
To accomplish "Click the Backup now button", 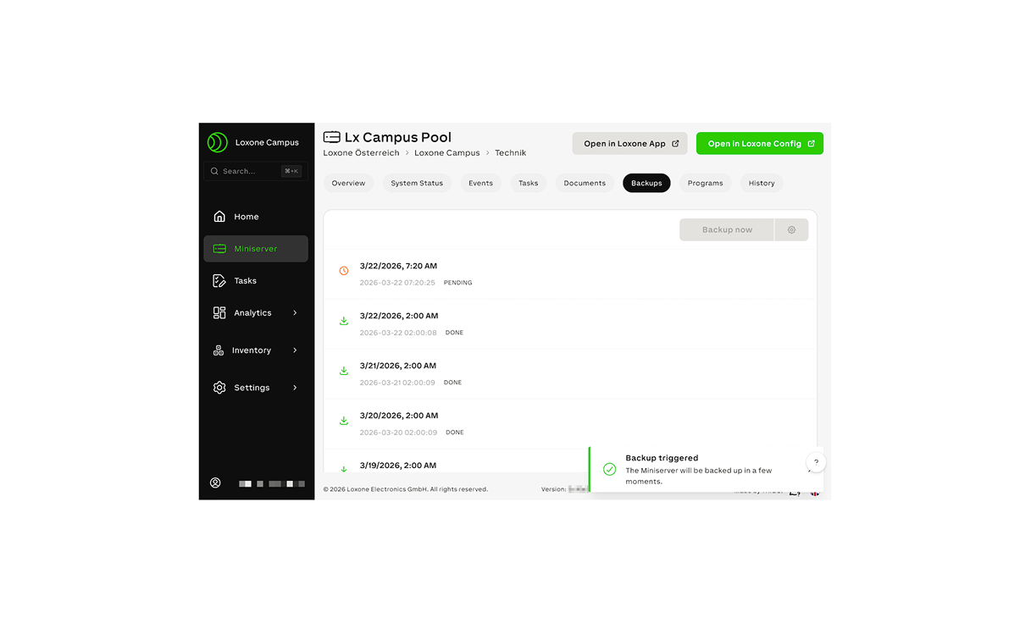I will click(x=727, y=230).
